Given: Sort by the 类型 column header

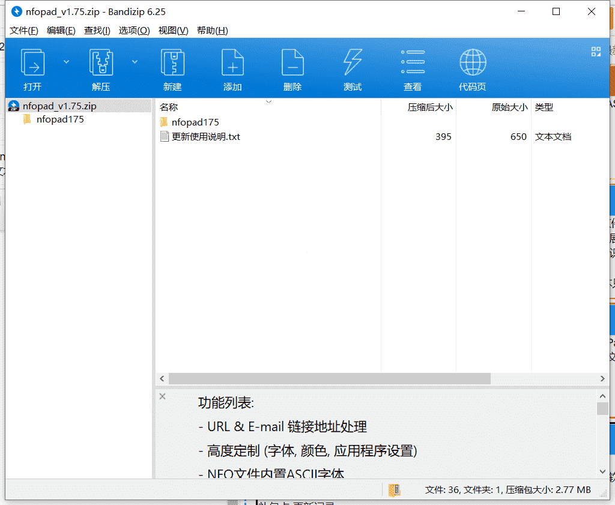Looking at the screenshot, I should tap(544, 107).
